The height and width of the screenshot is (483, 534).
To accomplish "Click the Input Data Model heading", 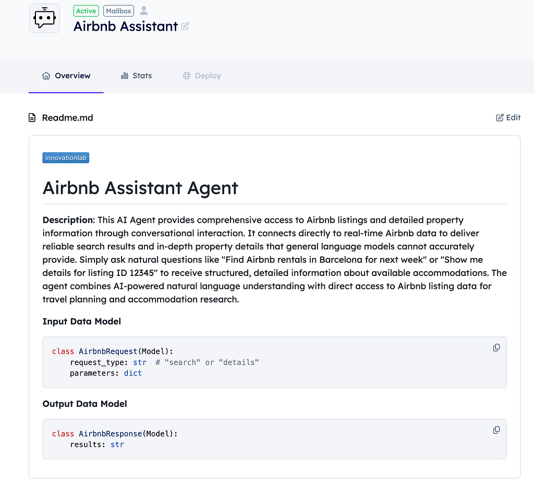I will [x=82, y=321].
